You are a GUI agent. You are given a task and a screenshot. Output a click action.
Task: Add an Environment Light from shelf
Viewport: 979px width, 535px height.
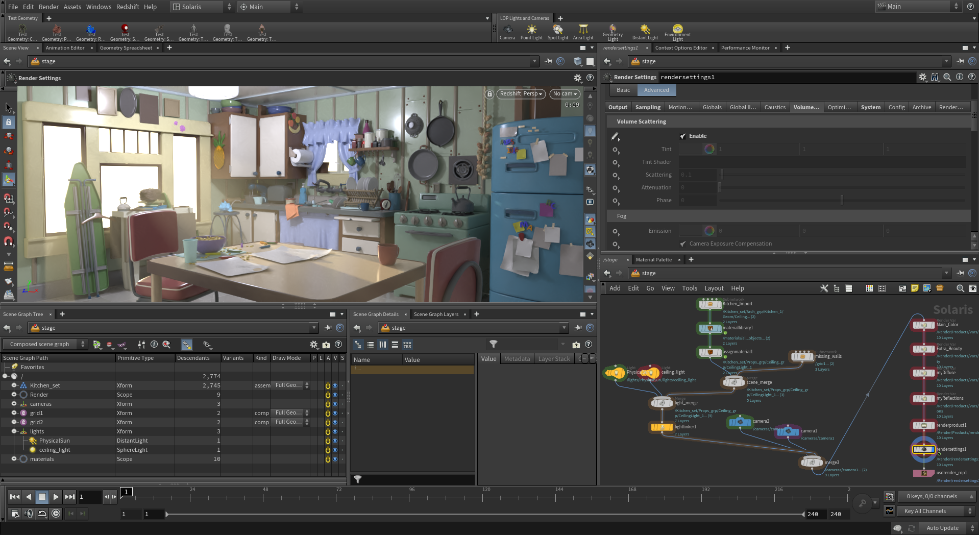[x=677, y=32]
